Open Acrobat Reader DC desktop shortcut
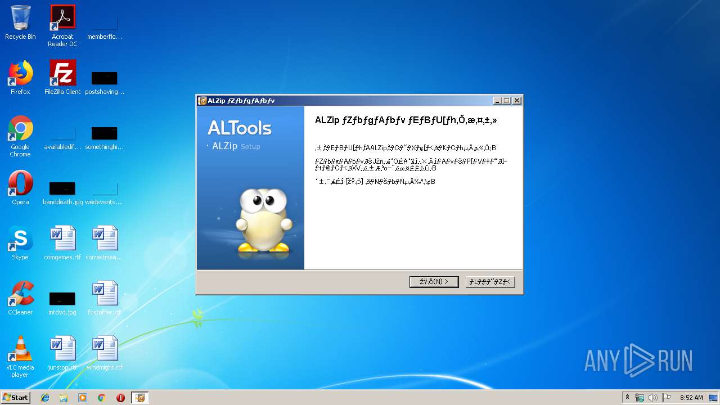This screenshot has width=720, height=405. pyautogui.click(x=62, y=26)
